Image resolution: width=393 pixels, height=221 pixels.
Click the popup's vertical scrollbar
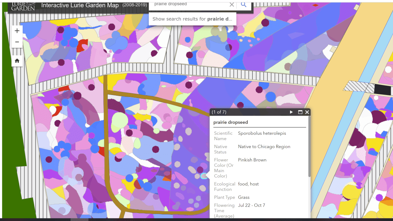[x=309, y=150]
